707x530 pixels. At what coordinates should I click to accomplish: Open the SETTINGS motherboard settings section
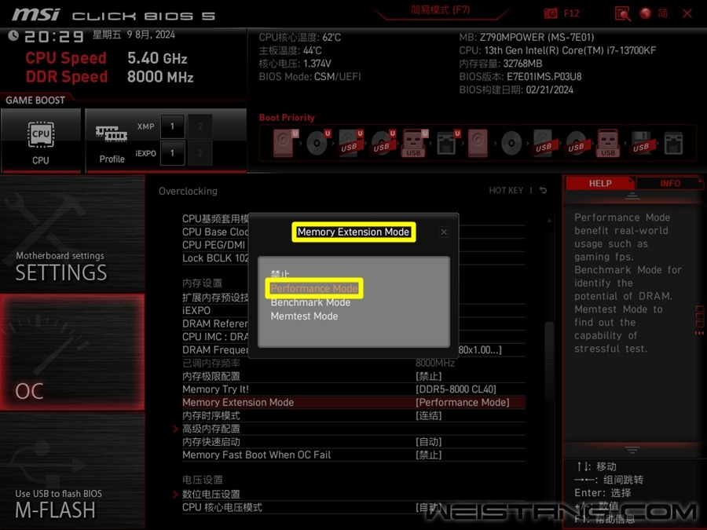[x=72, y=233]
